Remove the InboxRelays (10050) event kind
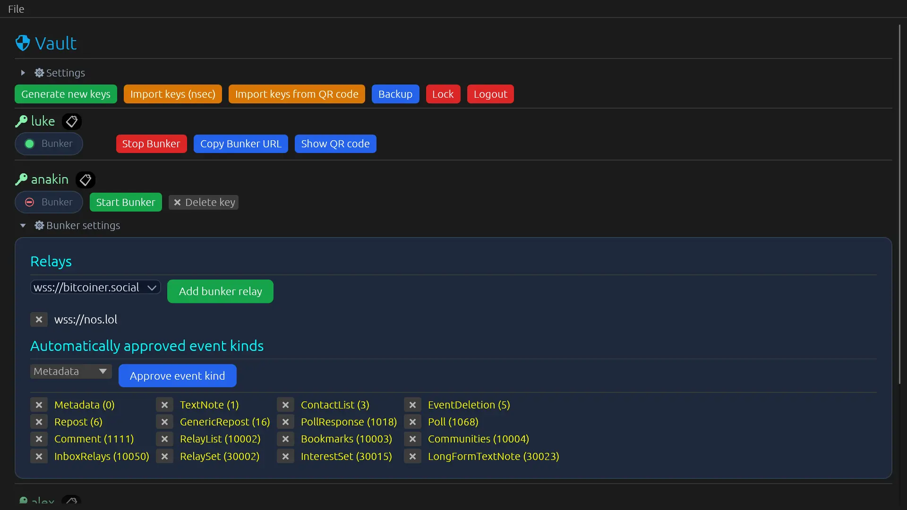The width and height of the screenshot is (907, 510). [39, 456]
